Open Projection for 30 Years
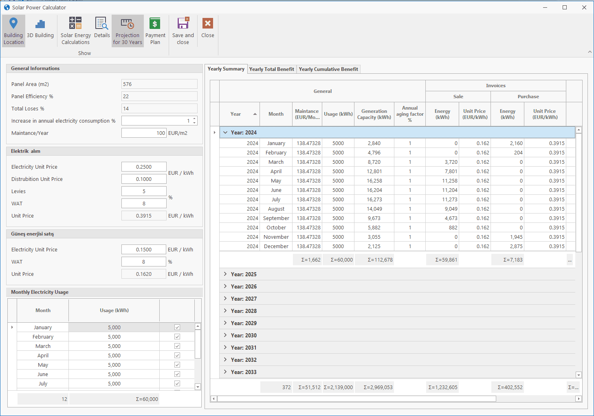The height and width of the screenshot is (416, 594). point(128,31)
